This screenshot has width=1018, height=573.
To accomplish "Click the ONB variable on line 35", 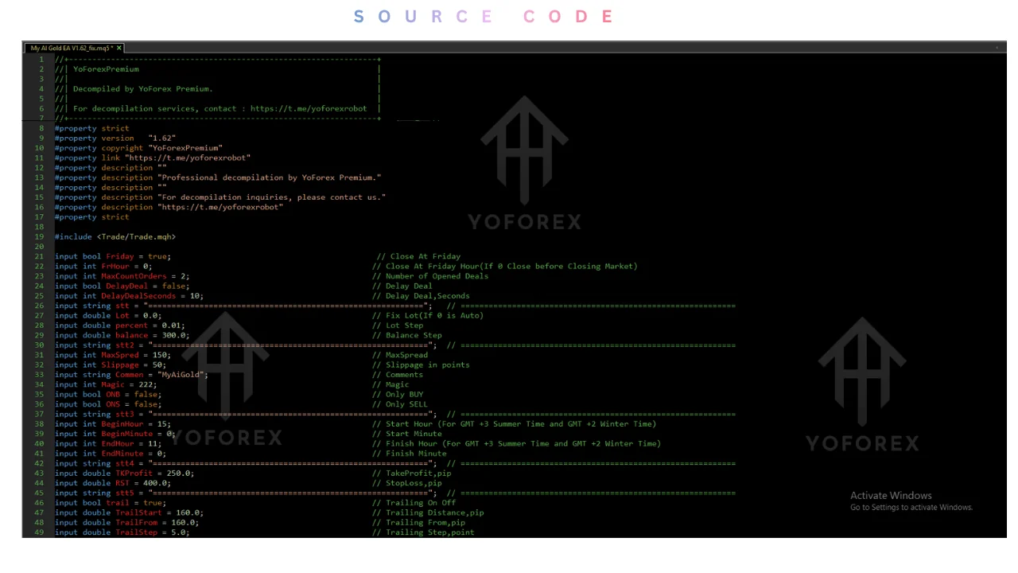I will (113, 394).
